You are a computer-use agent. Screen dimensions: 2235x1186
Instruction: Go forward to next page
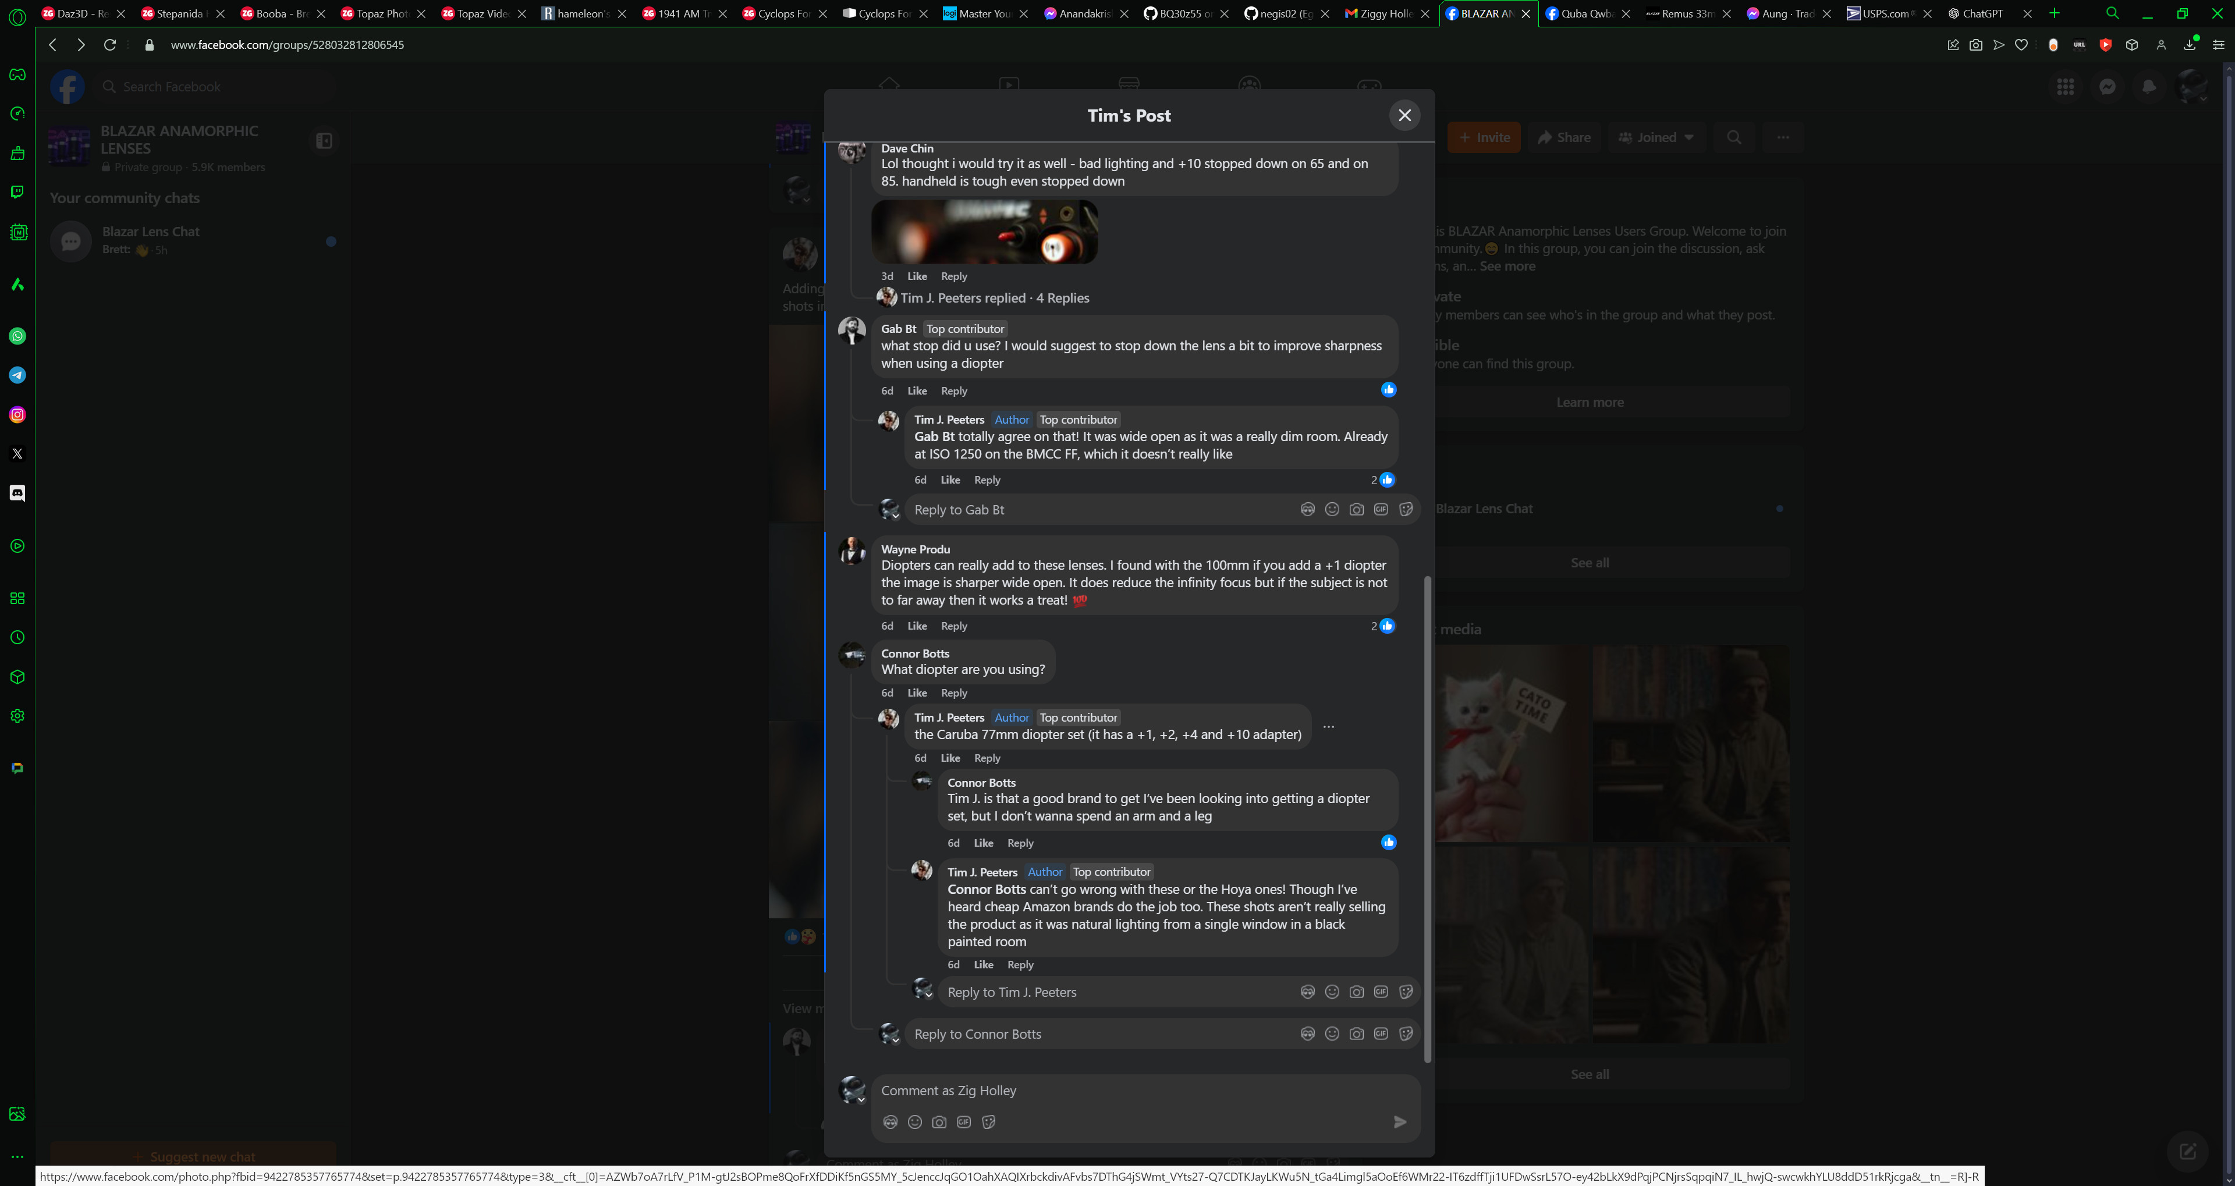tap(81, 44)
